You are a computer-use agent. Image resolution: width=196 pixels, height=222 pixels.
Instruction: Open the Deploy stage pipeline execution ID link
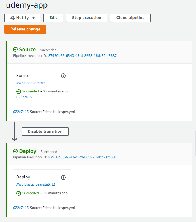[82, 157]
